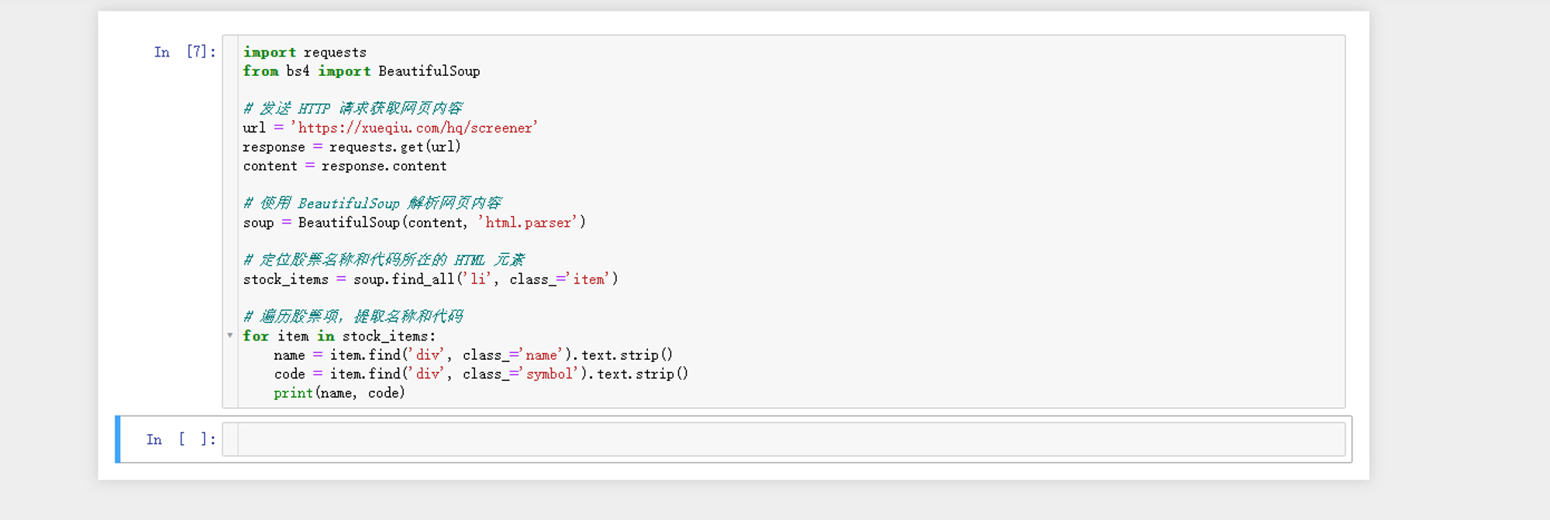
Task: Click the '定位股票名称和代码' comment line
Action: coord(384,259)
